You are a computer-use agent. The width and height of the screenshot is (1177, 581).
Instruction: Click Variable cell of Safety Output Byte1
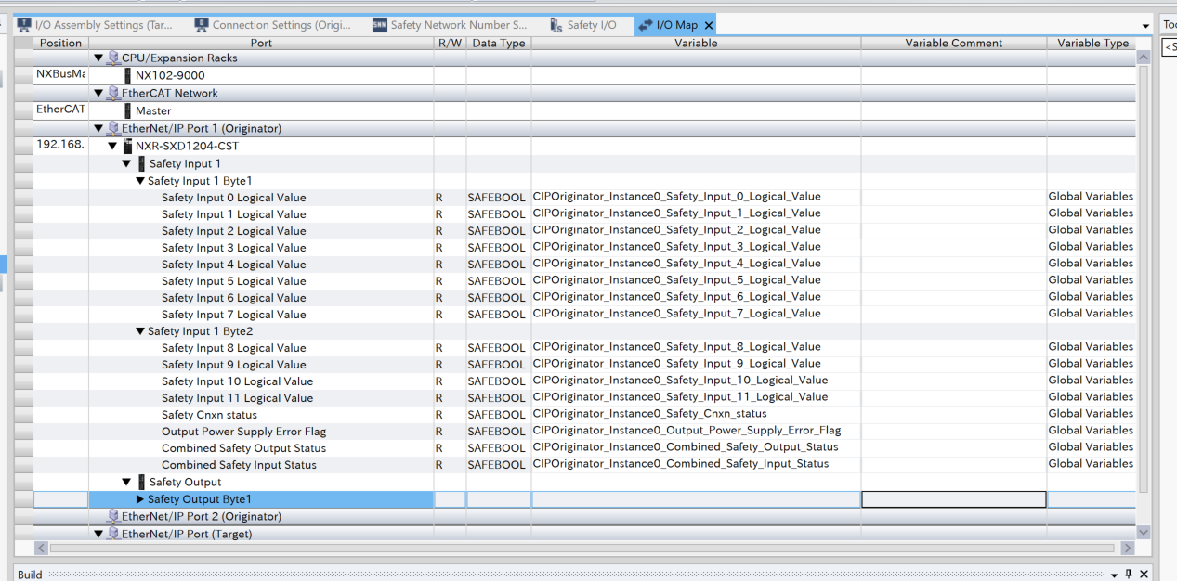click(x=696, y=500)
